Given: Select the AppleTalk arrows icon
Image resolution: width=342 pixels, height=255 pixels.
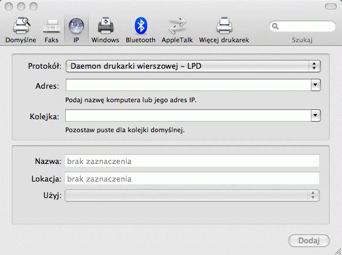Looking at the screenshot, I should click(177, 26).
